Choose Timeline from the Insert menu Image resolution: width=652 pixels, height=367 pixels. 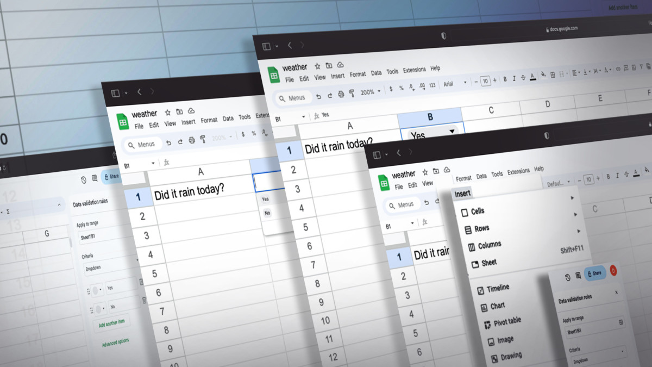[493, 289]
